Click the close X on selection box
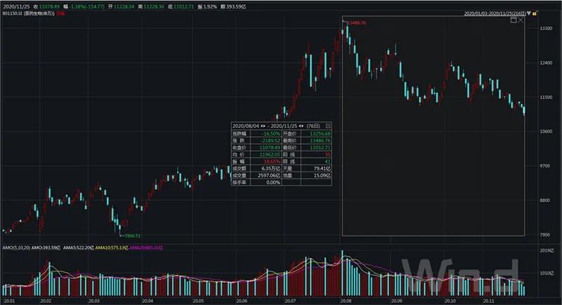The image size is (562, 305). (521, 20)
